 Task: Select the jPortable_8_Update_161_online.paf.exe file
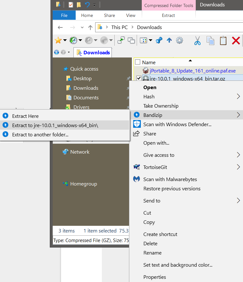[193, 71]
